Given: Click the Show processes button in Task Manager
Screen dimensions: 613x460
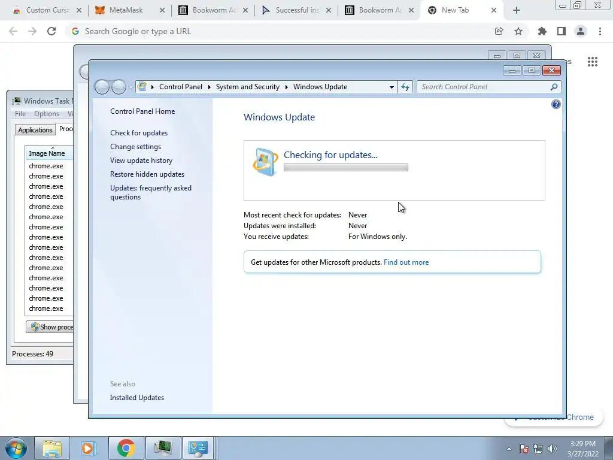Looking at the screenshot, I should (50, 327).
